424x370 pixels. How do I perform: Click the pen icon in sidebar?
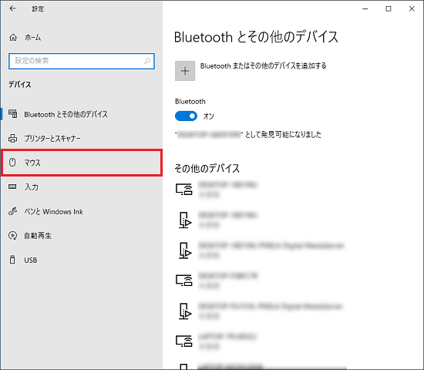click(12, 211)
